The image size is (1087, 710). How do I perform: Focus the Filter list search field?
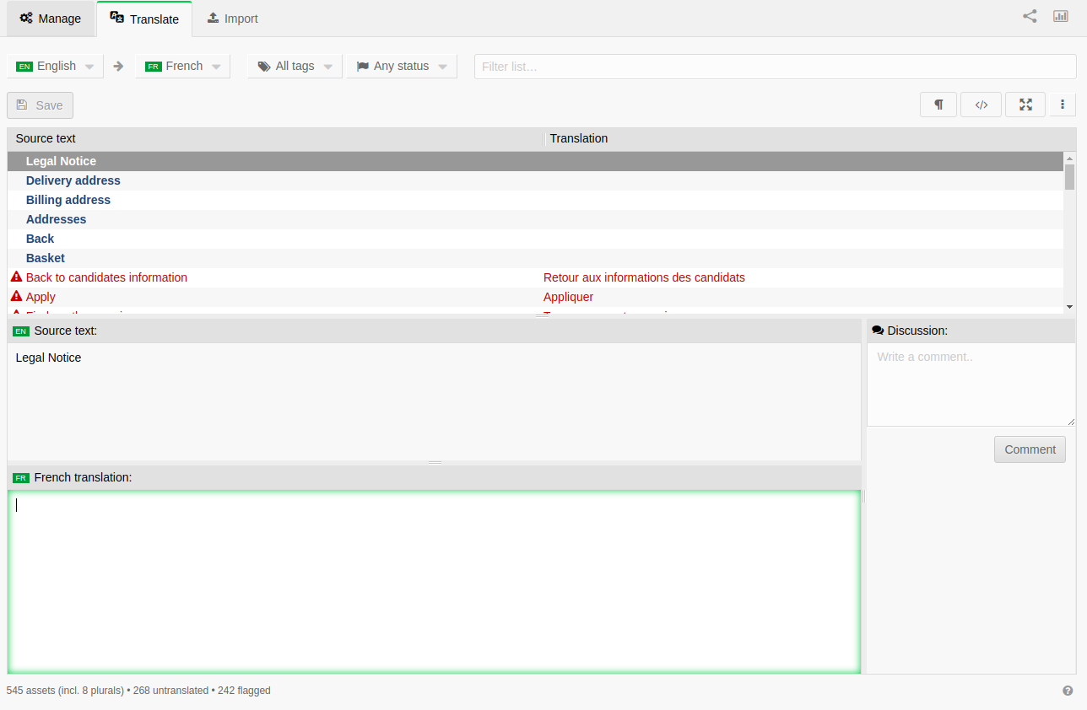[x=775, y=67]
